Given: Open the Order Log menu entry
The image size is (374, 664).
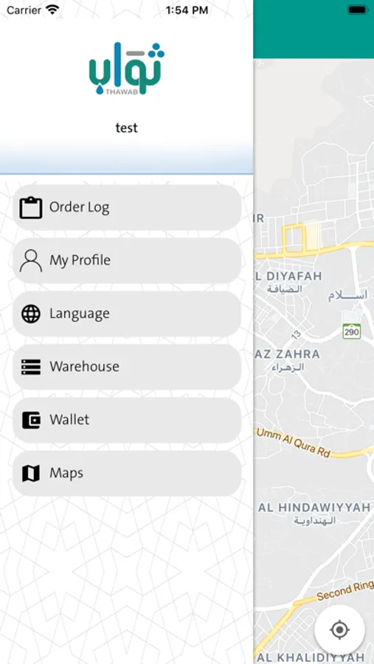Looking at the screenshot, I should pyautogui.click(x=127, y=207).
